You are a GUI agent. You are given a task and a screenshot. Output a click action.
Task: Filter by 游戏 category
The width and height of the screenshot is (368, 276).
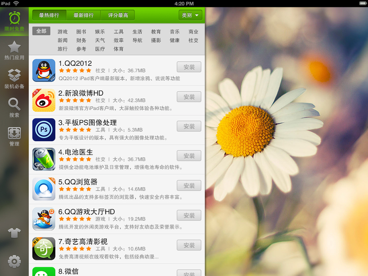(63, 32)
